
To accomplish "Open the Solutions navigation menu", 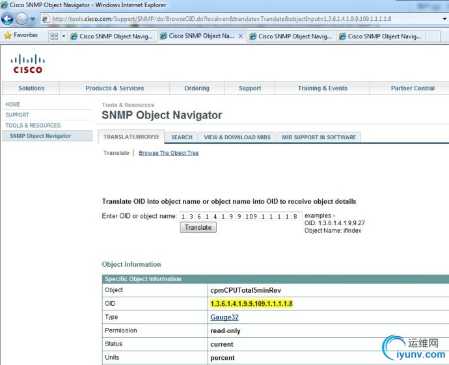I will (x=31, y=88).
